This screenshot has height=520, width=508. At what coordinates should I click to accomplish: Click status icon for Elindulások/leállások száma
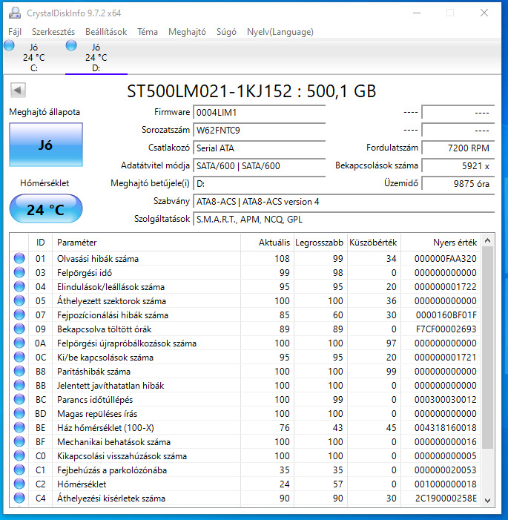coord(19,286)
